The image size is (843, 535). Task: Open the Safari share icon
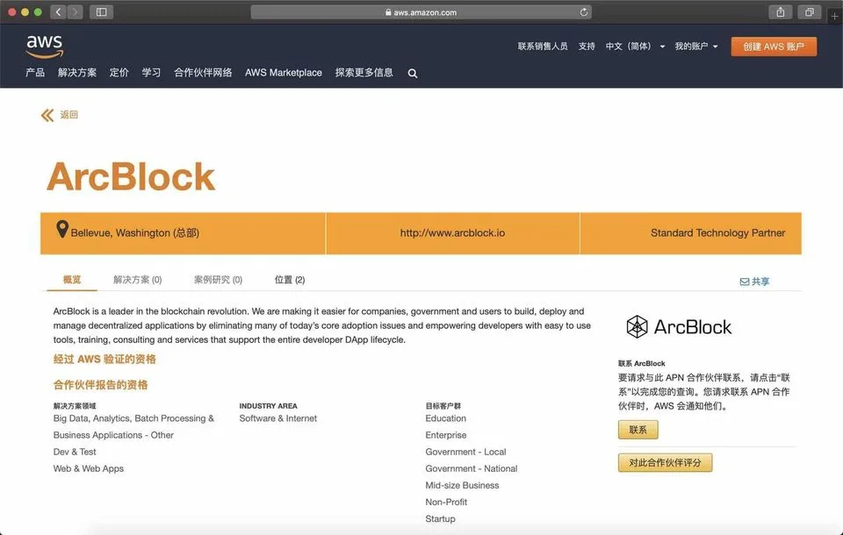click(x=781, y=11)
